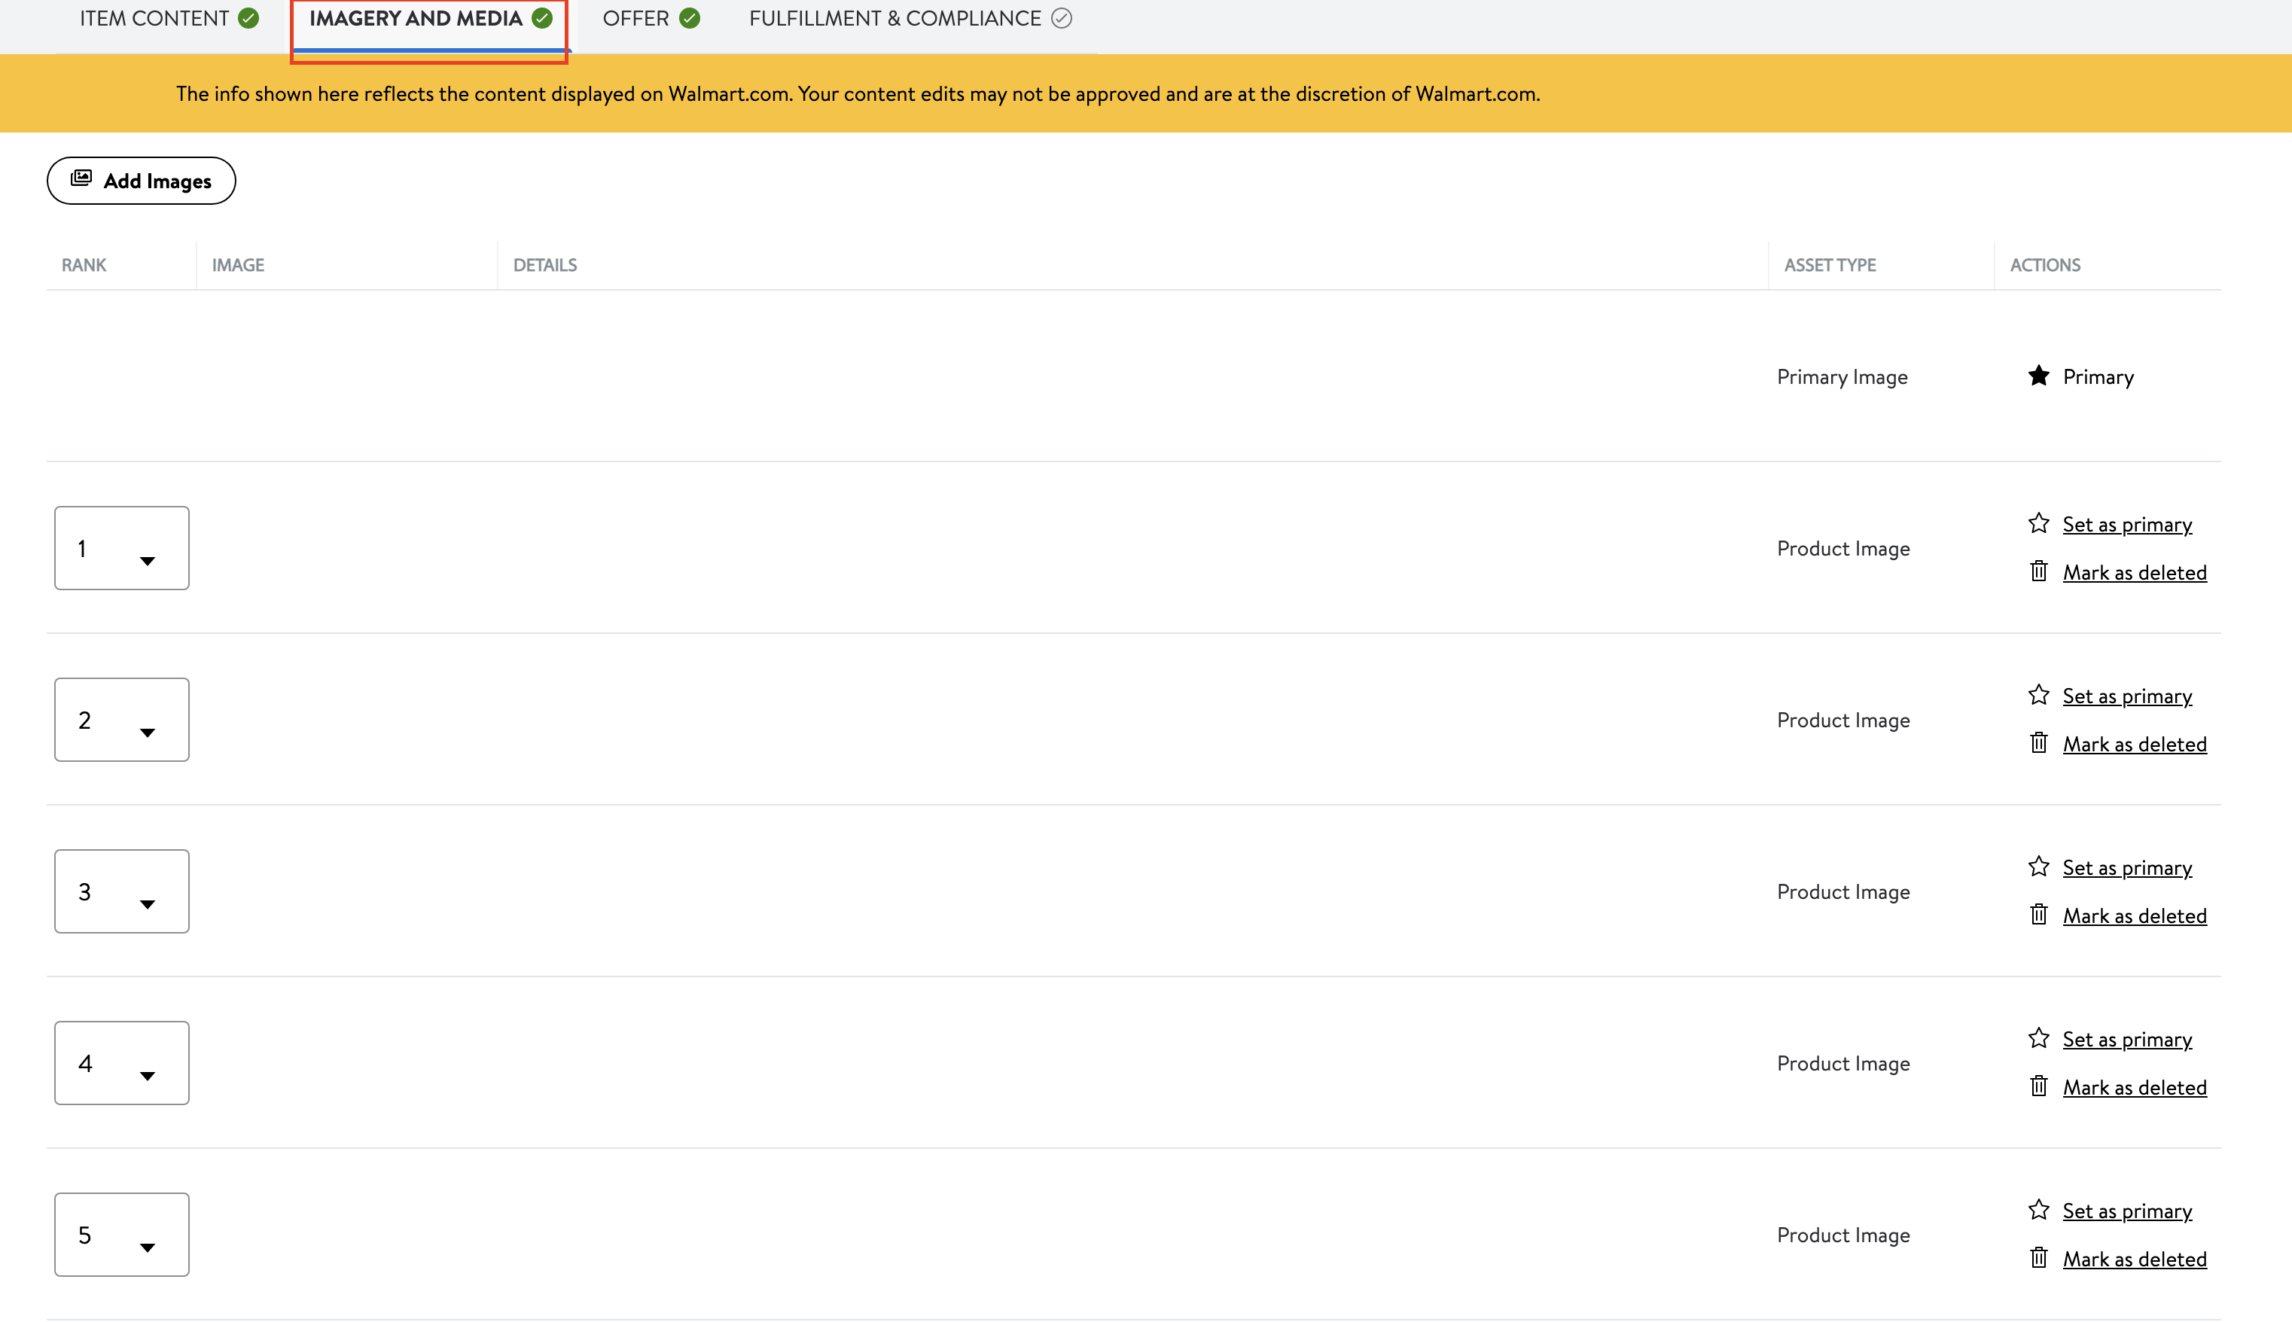Switch to the Item Content tab

[x=169, y=19]
